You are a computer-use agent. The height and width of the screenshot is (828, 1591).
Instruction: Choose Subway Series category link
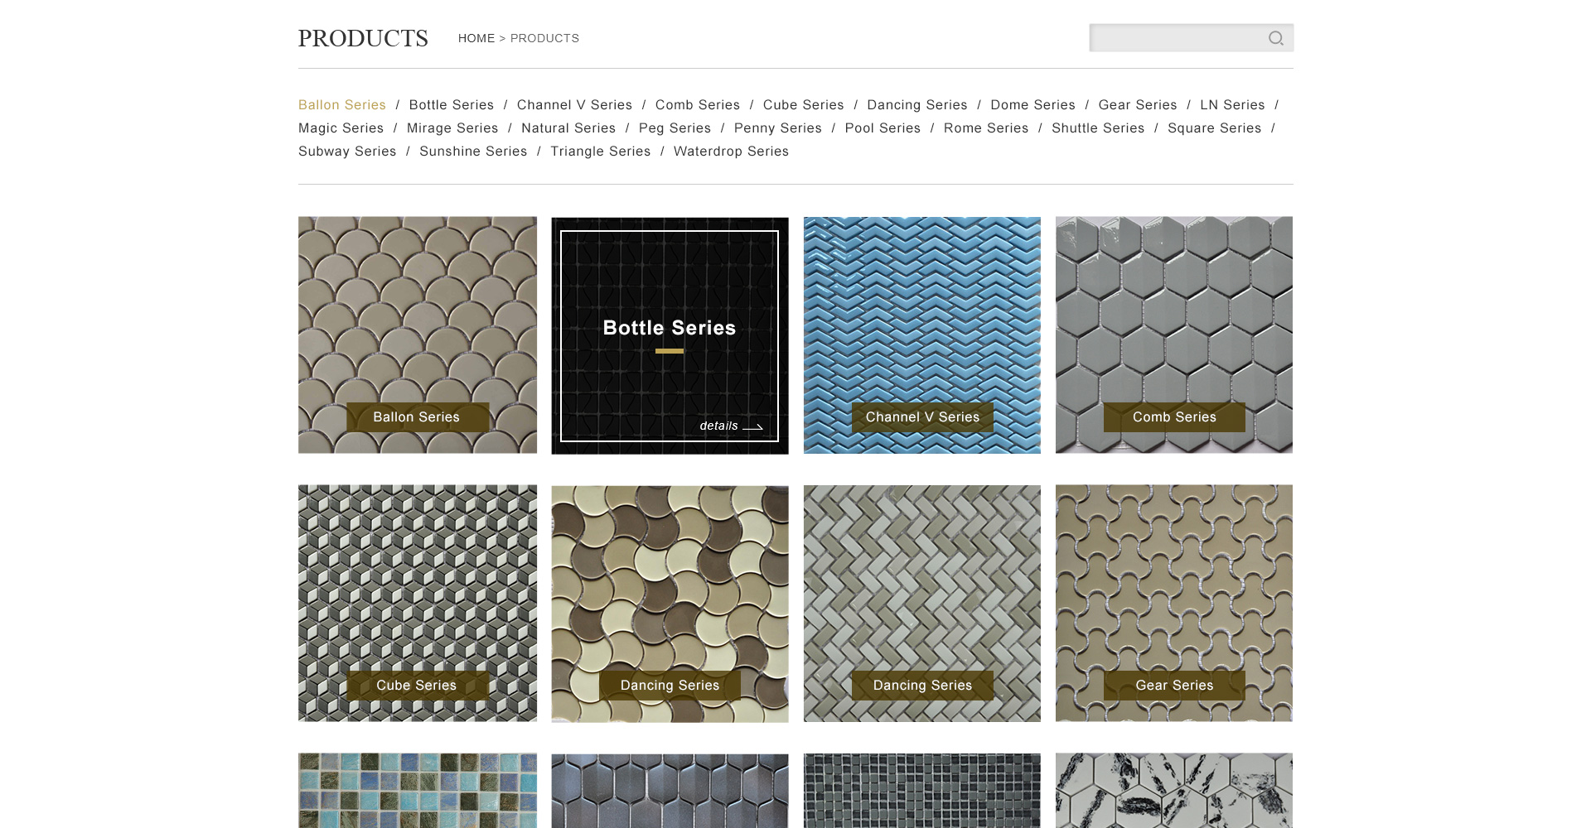347,152
